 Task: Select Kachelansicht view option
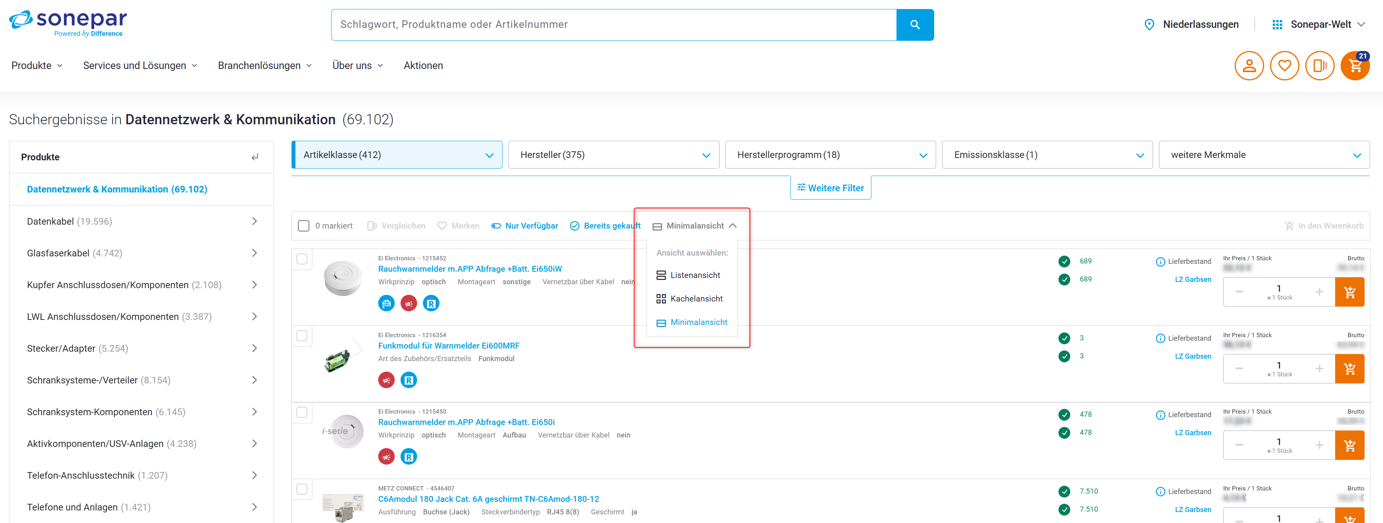pyautogui.click(x=689, y=299)
